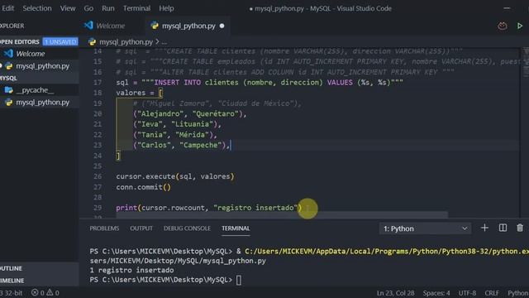Click '1 registro insertado' terminal output
529x298 pixels.
[131, 271]
